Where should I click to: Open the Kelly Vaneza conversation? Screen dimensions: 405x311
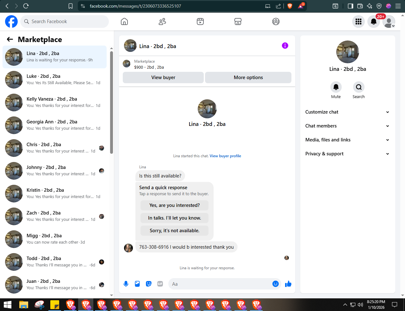55,103
